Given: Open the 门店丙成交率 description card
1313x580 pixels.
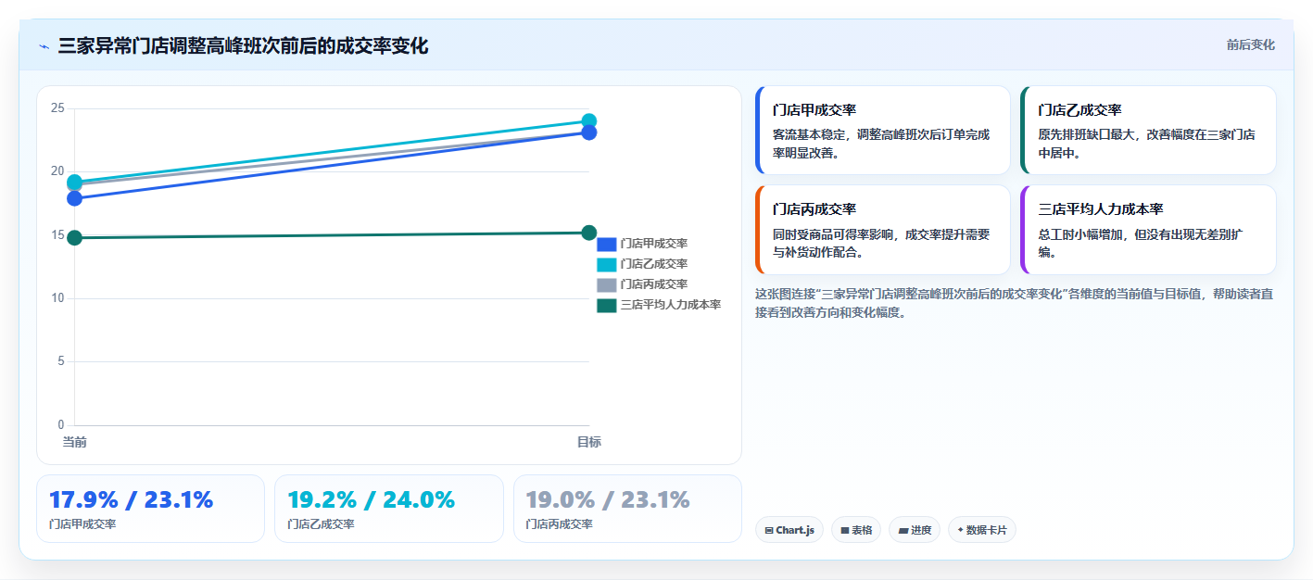Looking at the screenshot, I should [883, 230].
